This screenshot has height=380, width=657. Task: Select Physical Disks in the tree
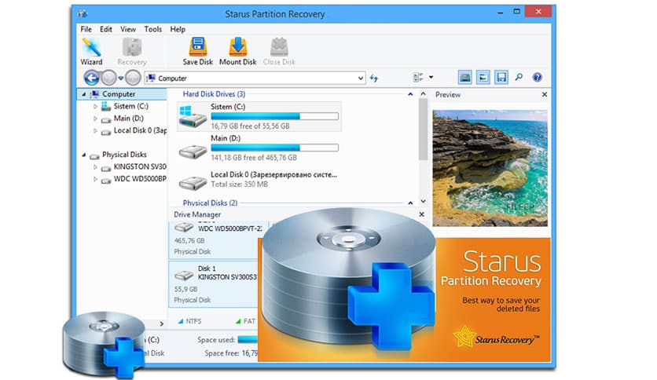point(124,155)
